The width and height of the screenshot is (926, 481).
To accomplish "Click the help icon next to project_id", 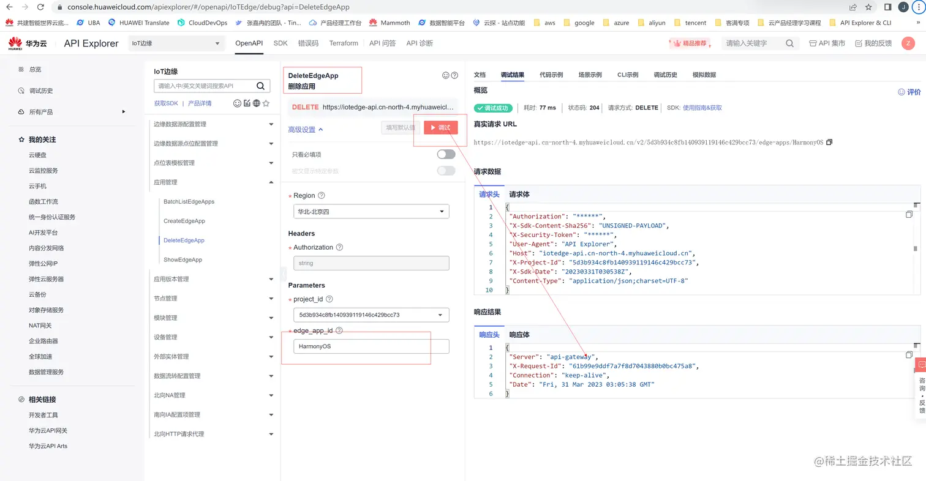I will [x=329, y=299].
